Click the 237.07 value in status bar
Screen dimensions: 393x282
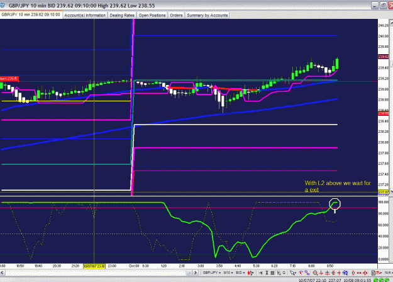coord(335,280)
